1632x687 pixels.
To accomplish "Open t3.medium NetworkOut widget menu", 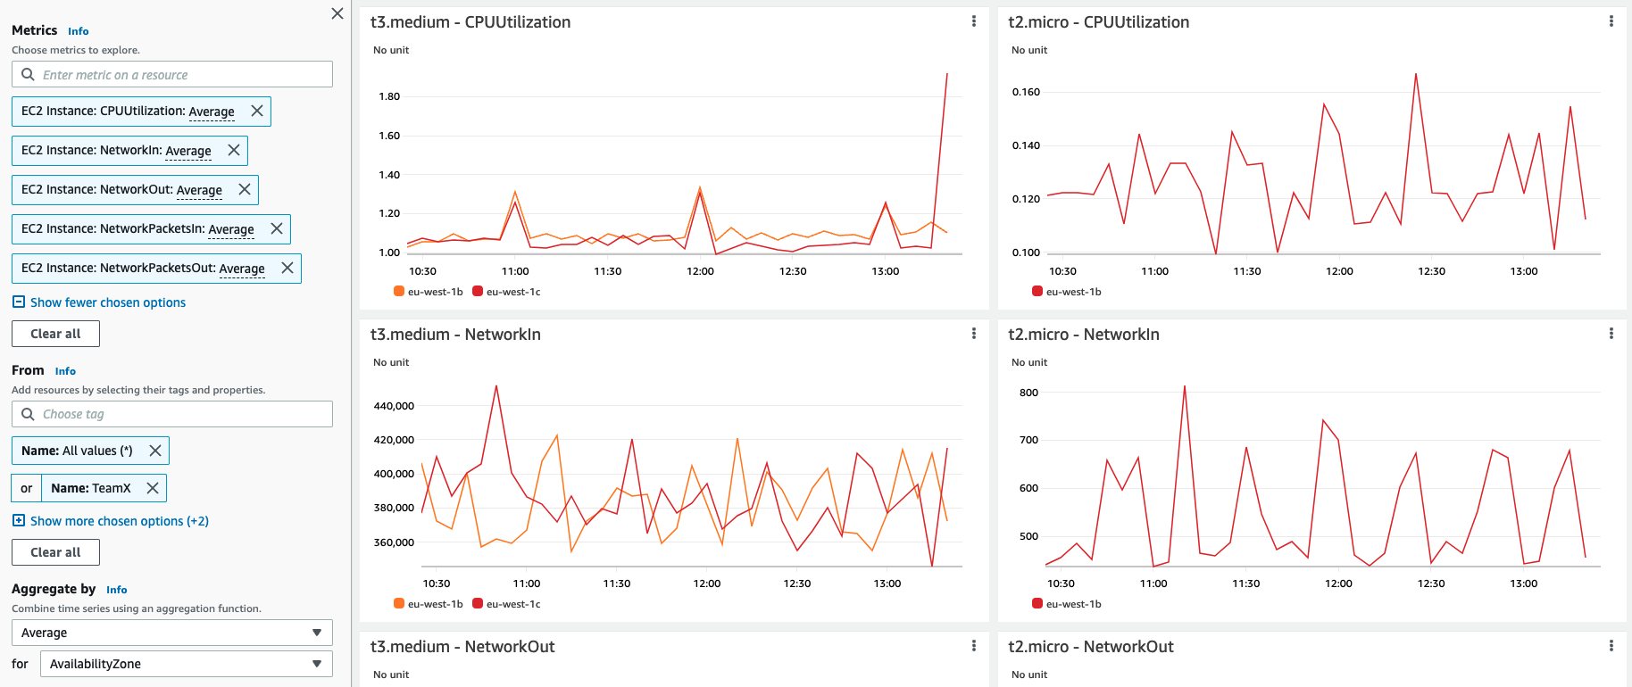I will coord(973,646).
